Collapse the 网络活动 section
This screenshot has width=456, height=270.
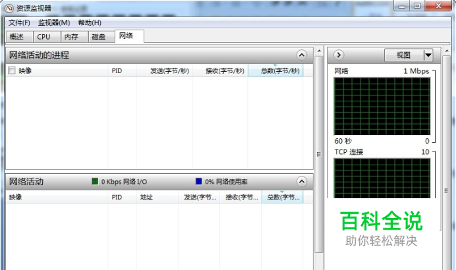pyautogui.click(x=302, y=181)
